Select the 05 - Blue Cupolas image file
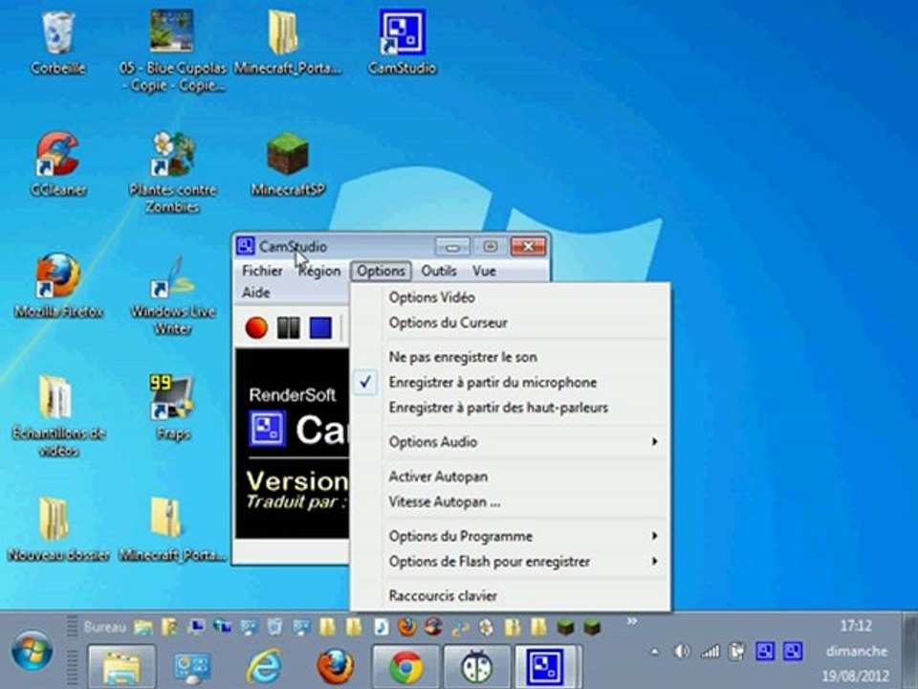This screenshot has width=918, height=689. [x=172, y=51]
